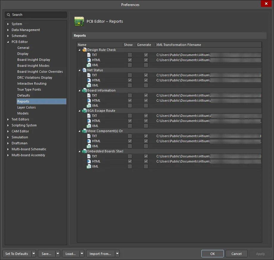Click the Embedded Boards Stack report icon
This screenshot has height=260, width=274.
(x=84, y=151)
